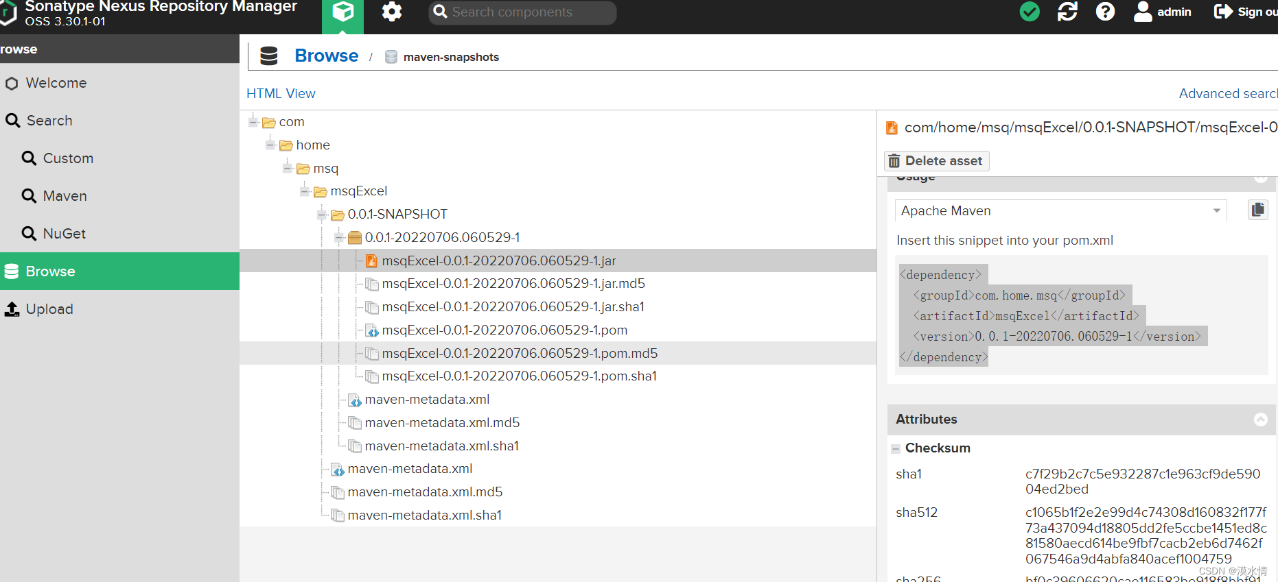
Task: Click the com folder icon
Action: click(268, 123)
